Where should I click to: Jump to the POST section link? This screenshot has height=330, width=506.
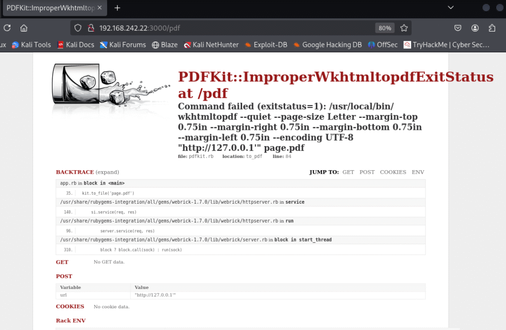pos(367,172)
